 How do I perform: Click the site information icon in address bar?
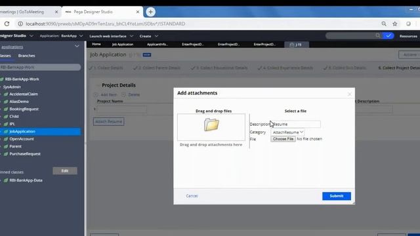pos(20,24)
